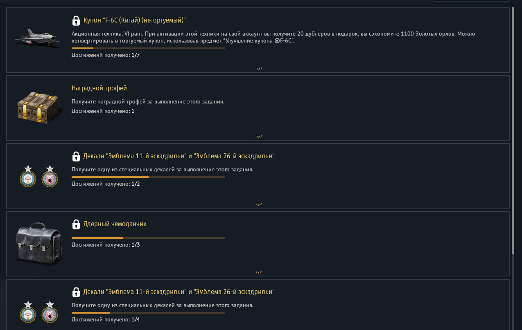Screen dimensions: 522x330
Task: Click the F-6C coupon progress bar
Action: pyautogui.click(x=148, y=48)
